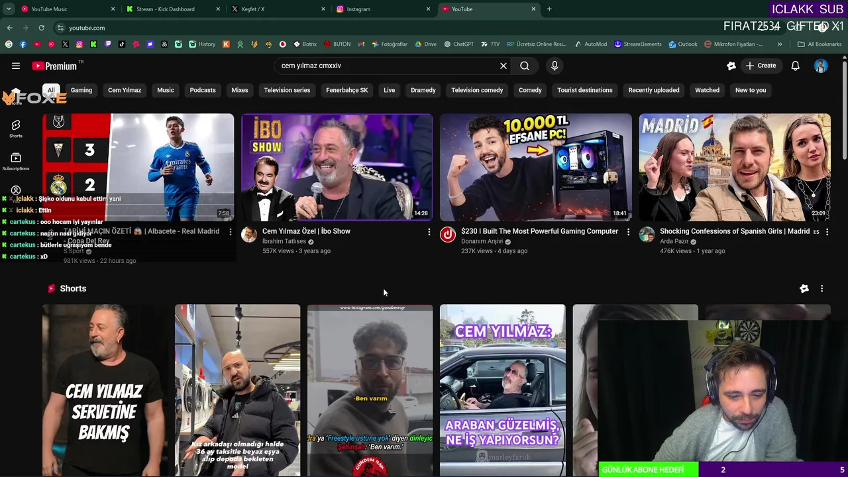Expand the hidden bookmarks chevron
848x477 pixels.
tap(780, 44)
